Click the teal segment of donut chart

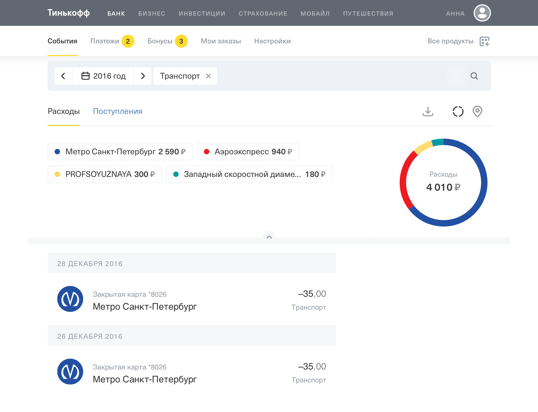coord(438,142)
